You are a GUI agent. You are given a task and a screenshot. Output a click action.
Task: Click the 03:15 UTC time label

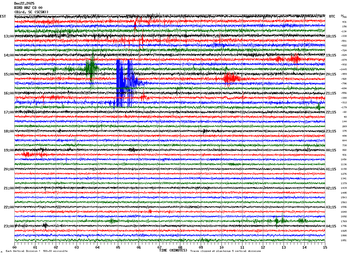(x=331, y=207)
